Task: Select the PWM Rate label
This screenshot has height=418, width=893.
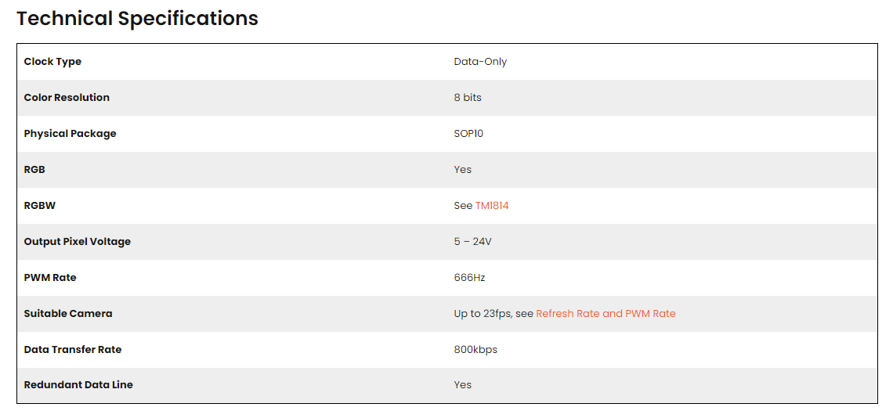Action: point(50,277)
